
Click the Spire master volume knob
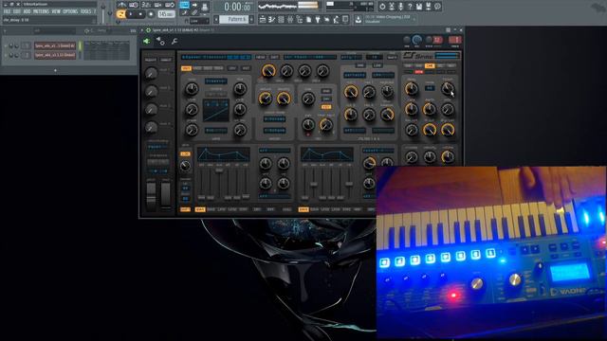[448, 157]
